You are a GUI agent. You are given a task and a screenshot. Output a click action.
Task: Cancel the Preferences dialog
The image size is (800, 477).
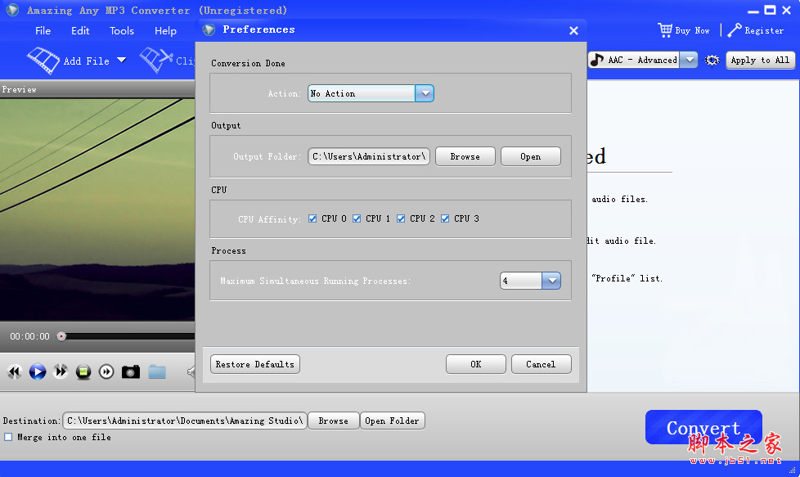(542, 364)
